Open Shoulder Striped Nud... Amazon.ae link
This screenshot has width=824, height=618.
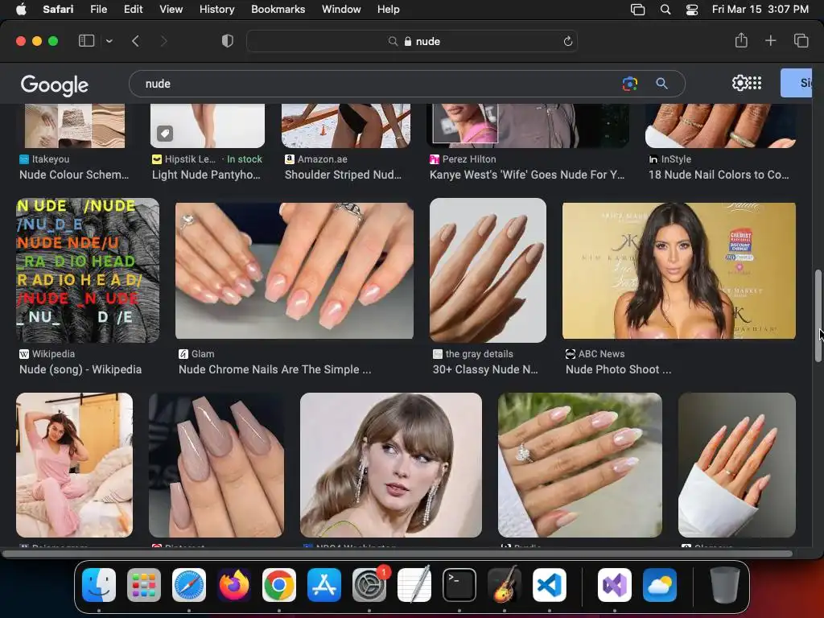(343, 175)
